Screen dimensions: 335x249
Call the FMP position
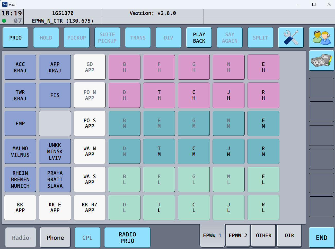20,123
